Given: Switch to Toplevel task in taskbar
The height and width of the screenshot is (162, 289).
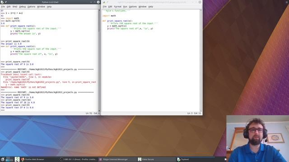Looking at the screenshot, I should pos(195,159).
